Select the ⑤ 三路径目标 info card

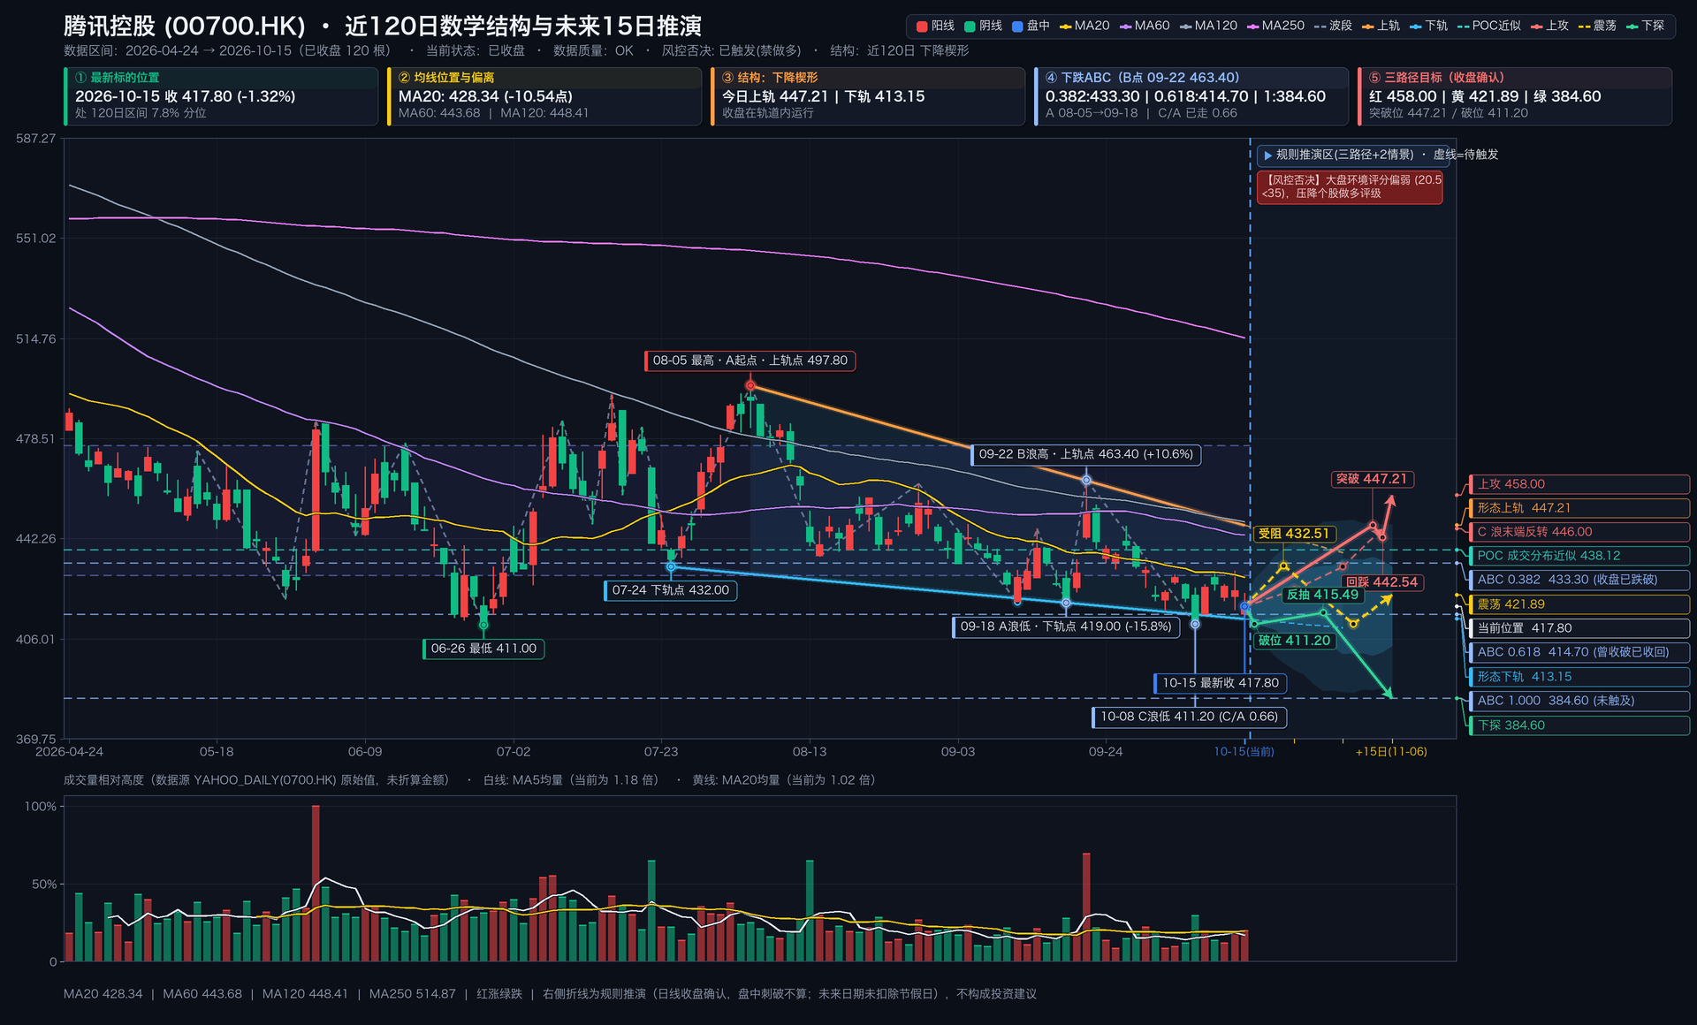point(1515,96)
